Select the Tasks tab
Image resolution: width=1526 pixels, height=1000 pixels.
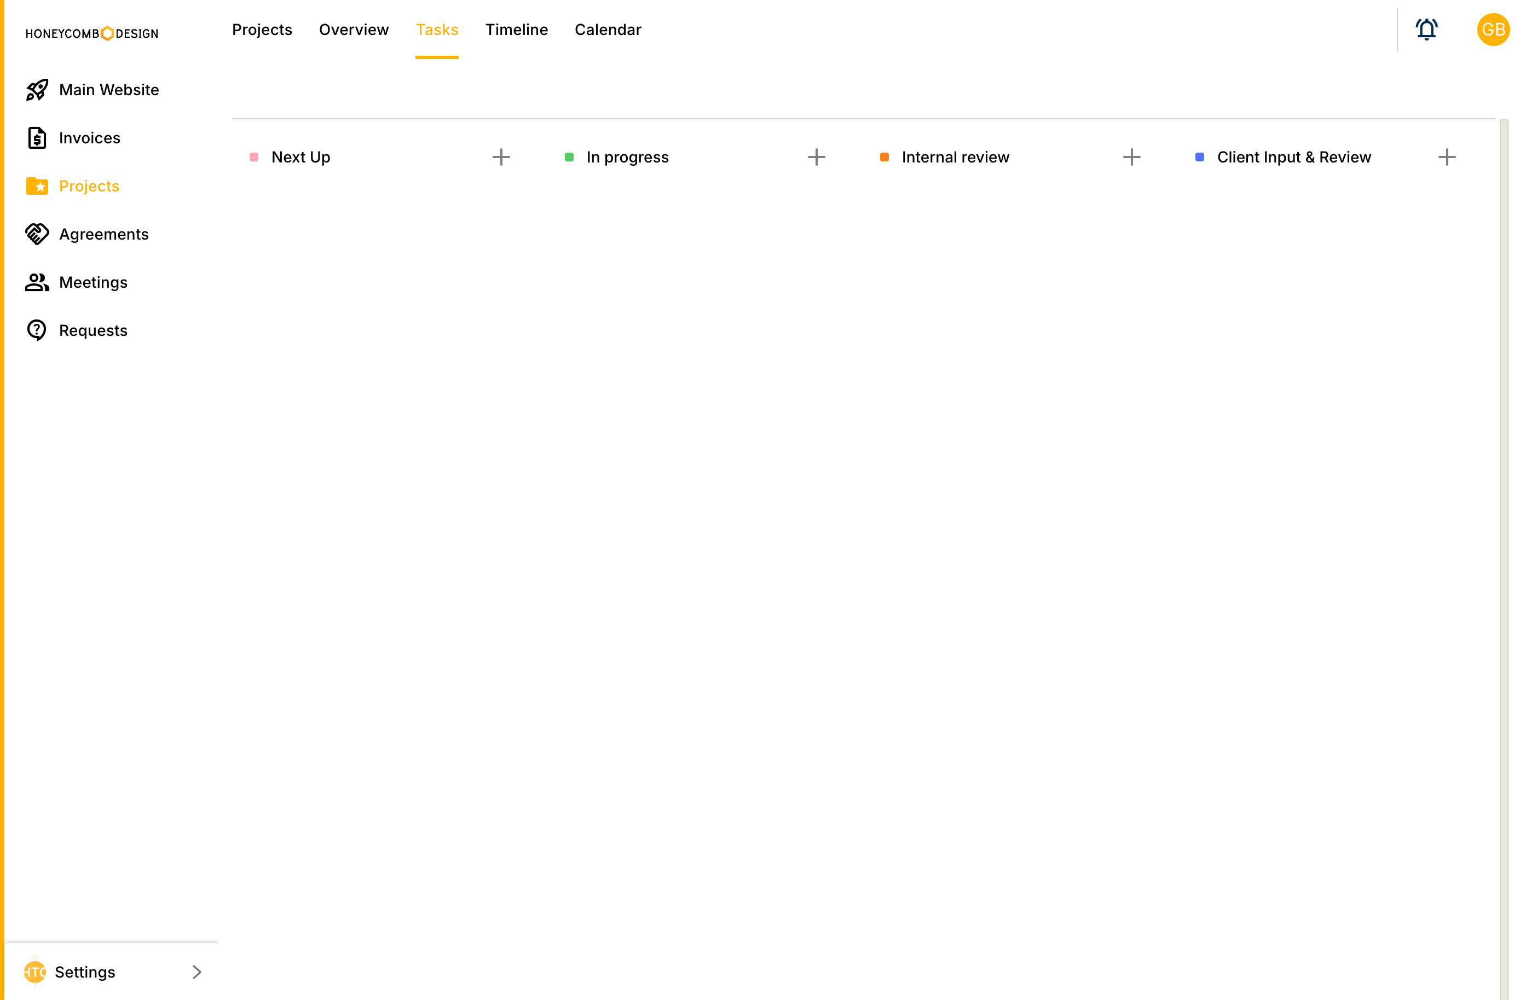coord(437,30)
